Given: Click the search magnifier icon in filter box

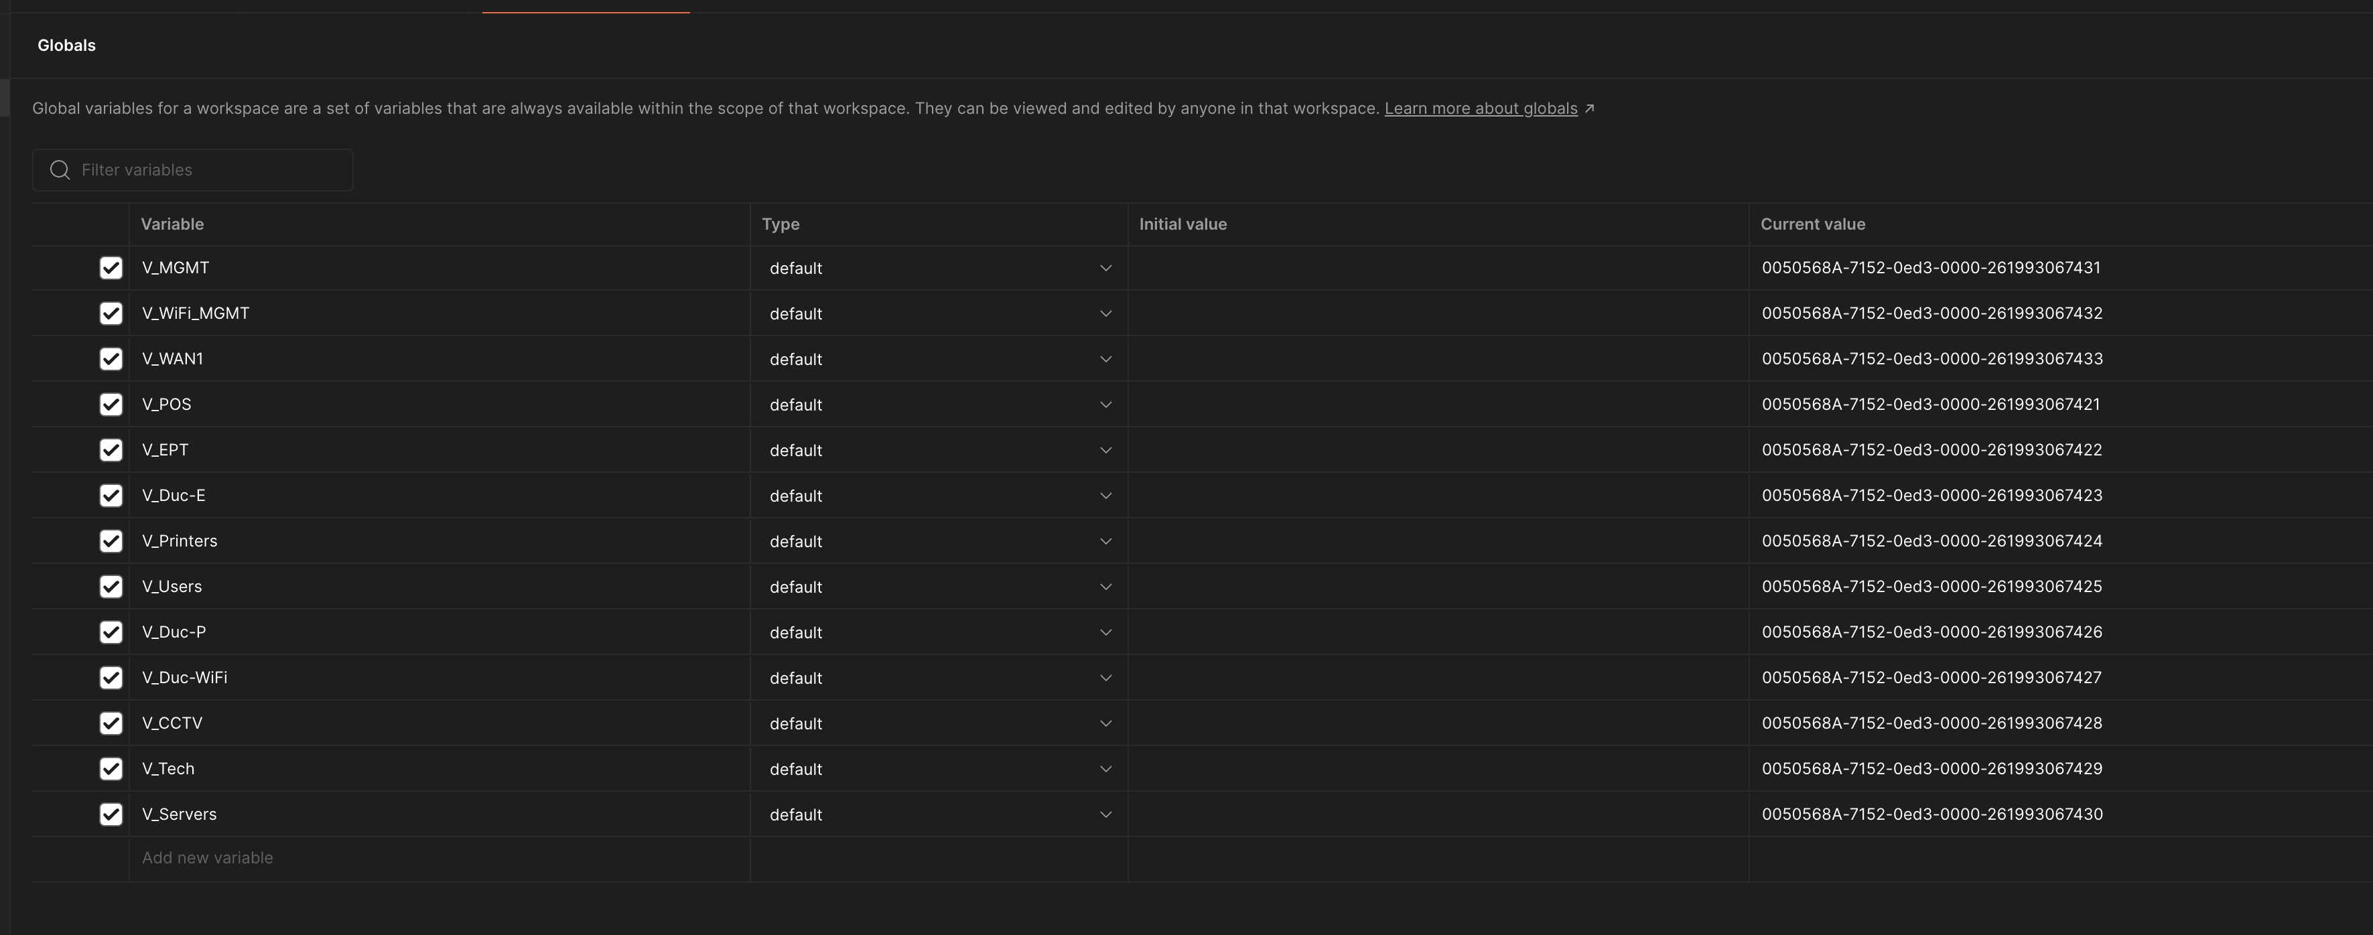Looking at the screenshot, I should pos(60,170).
